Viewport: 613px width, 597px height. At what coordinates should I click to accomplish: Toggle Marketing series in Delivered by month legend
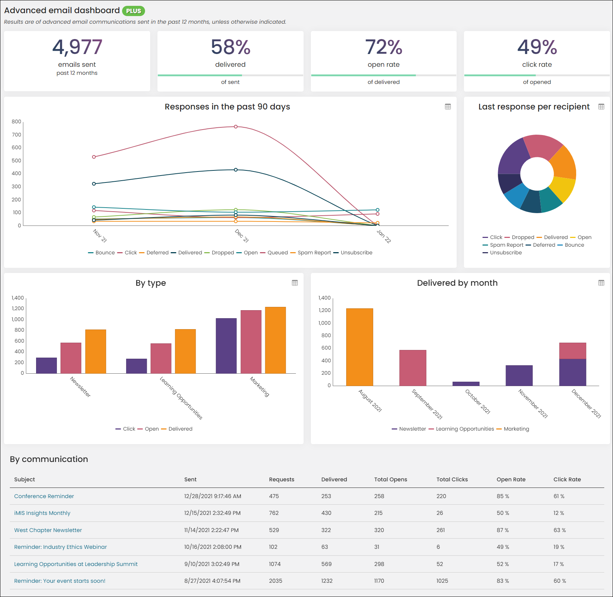tap(513, 429)
